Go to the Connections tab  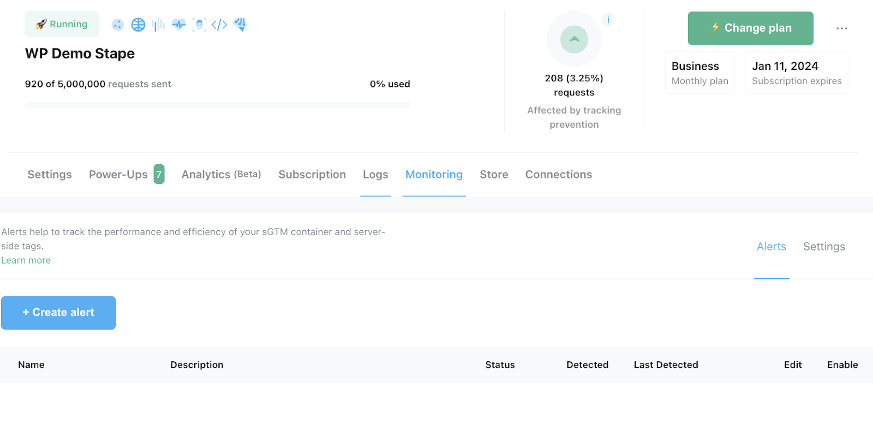[x=558, y=175]
